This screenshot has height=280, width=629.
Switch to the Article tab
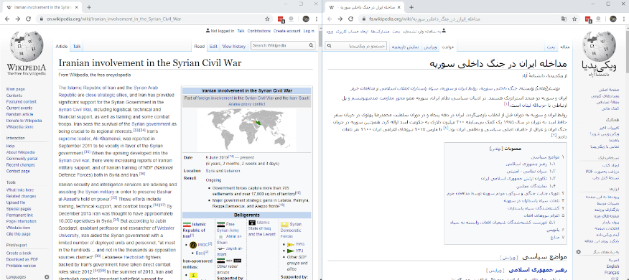[x=61, y=47]
